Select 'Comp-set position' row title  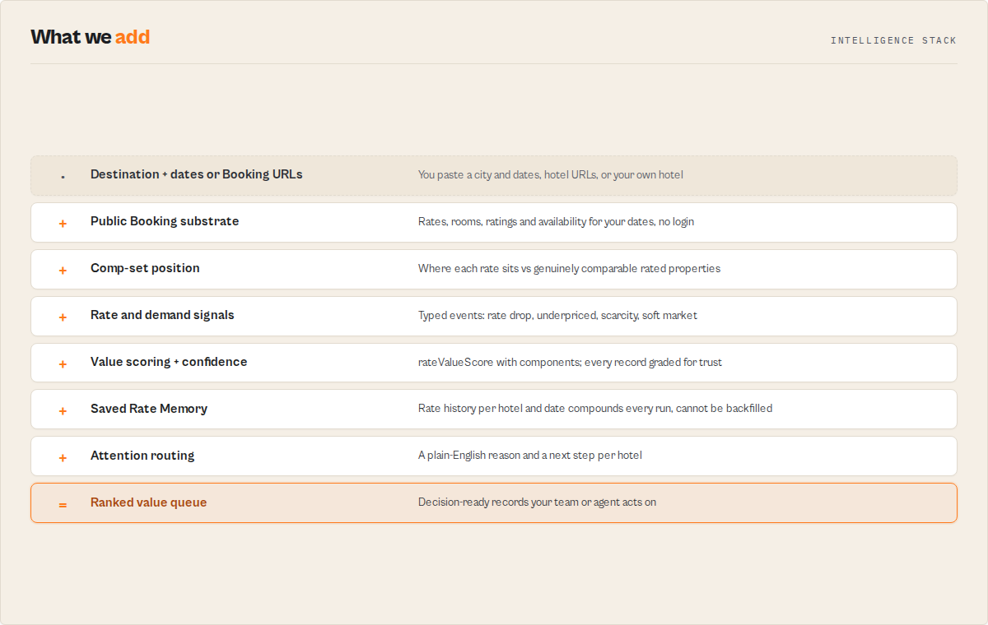pos(145,268)
